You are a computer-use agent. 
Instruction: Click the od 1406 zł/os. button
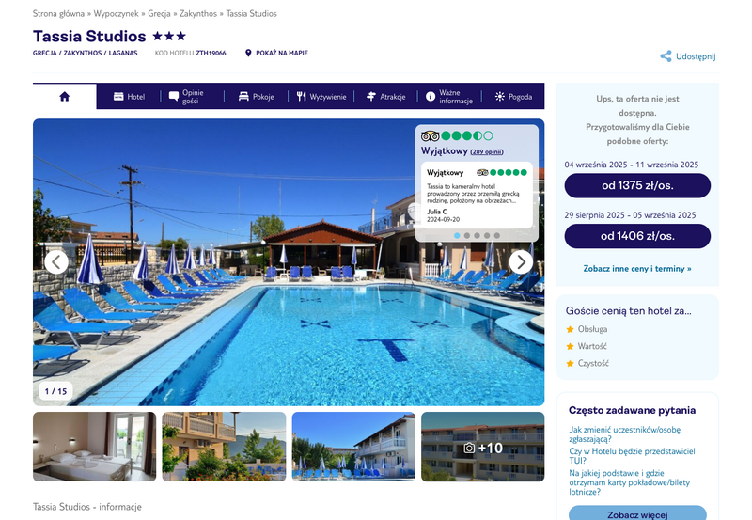point(637,236)
